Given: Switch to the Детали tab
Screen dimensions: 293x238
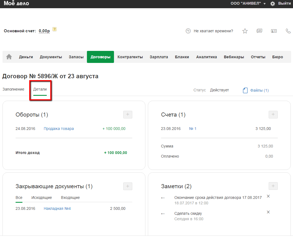Looking at the screenshot, I should [x=40, y=89].
